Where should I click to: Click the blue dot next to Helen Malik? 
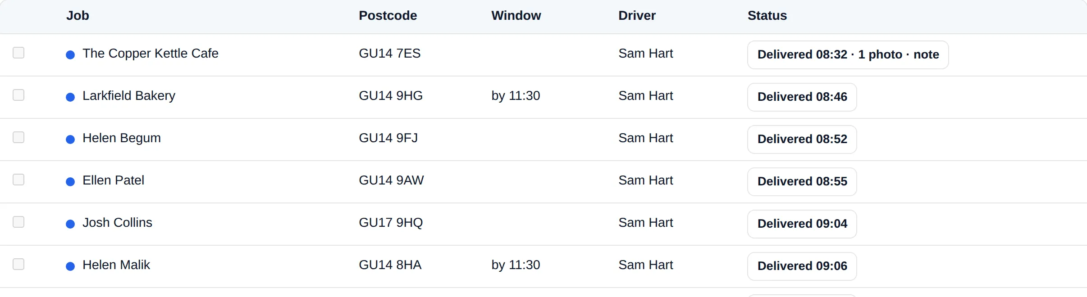pos(70,266)
